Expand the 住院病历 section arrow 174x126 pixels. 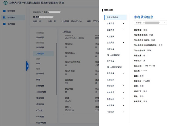[x=124, y=42]
